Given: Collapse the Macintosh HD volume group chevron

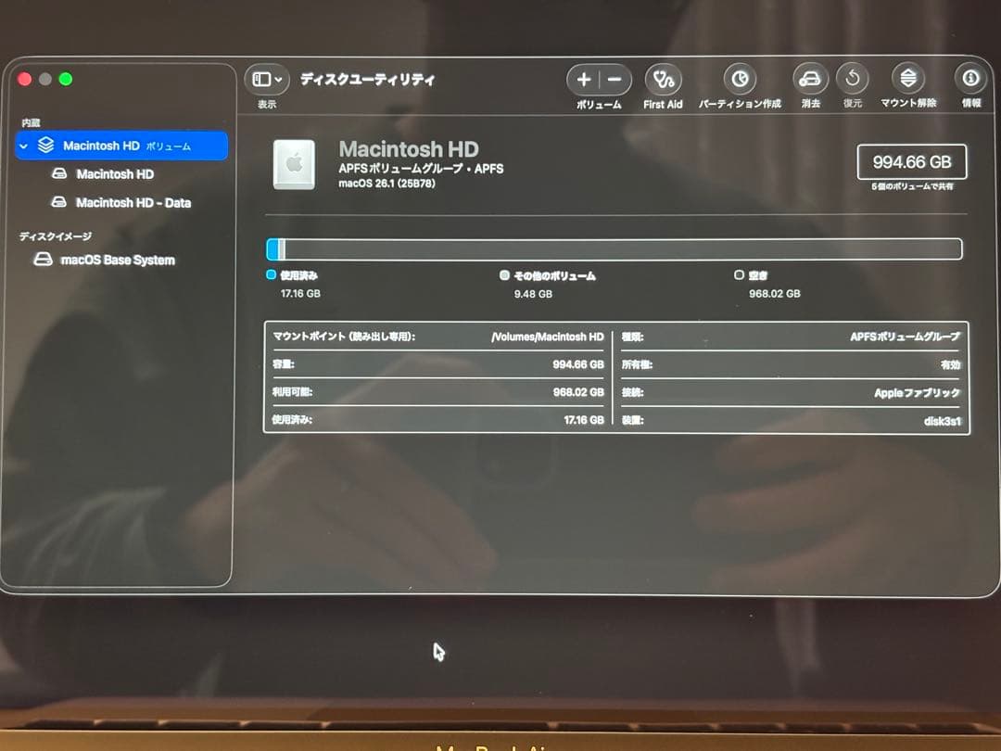Looking at the screenshot, I should tap(24, 146).
